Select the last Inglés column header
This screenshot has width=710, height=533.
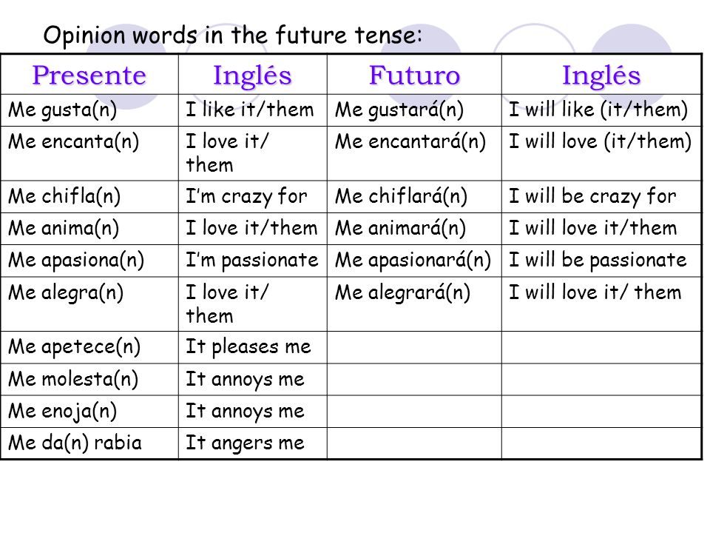pyautogui.click(x=601, y=75)
